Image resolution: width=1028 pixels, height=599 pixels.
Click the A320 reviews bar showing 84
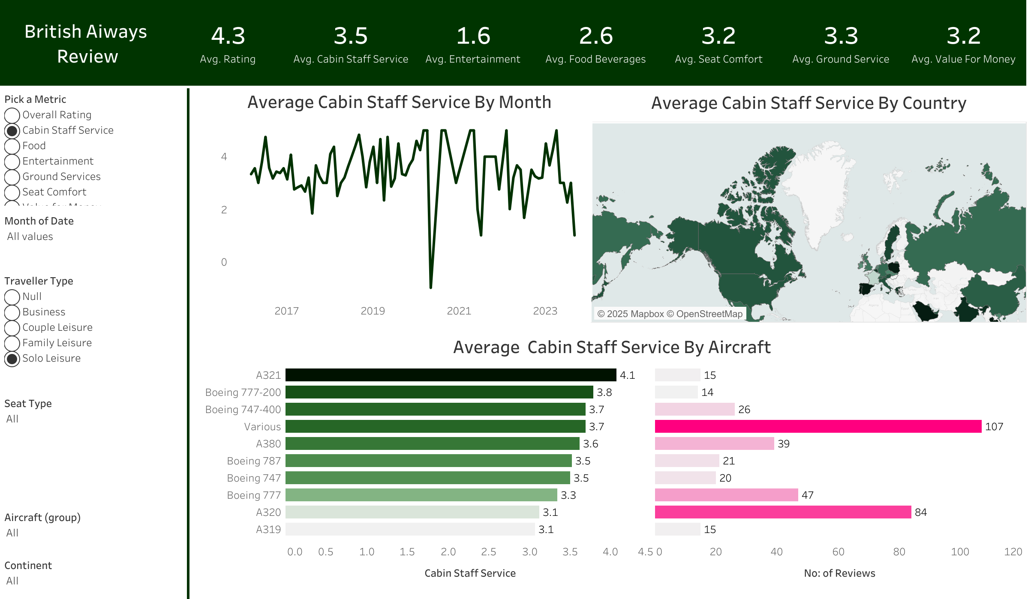click(x=782, y=512)
